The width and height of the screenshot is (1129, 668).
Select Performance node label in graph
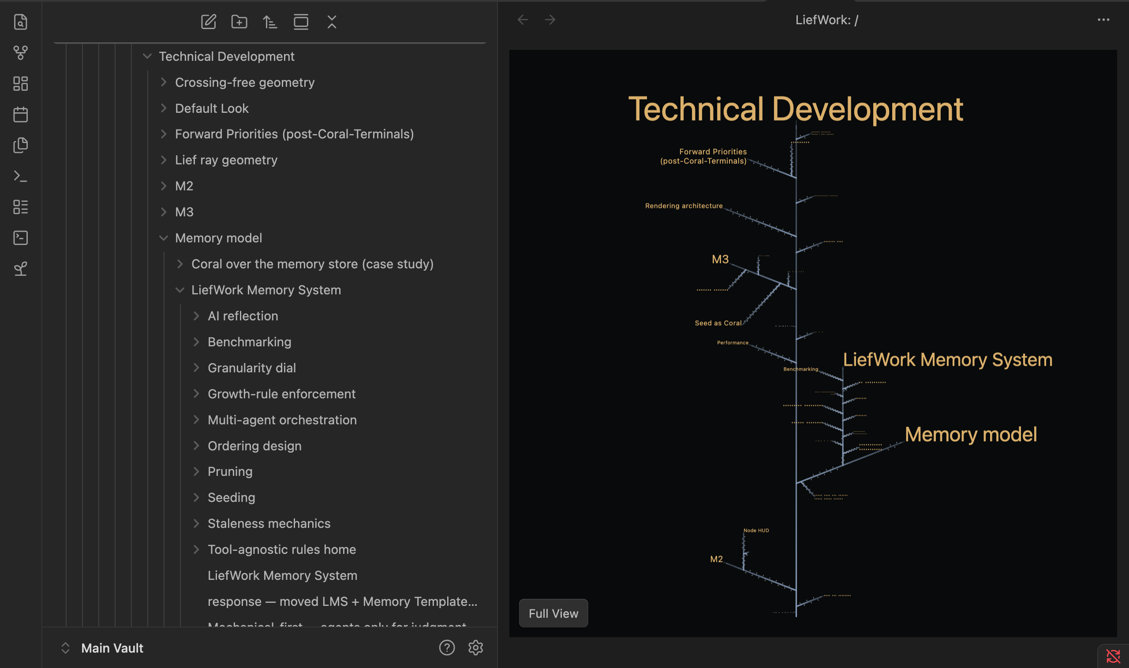(733, 342)
